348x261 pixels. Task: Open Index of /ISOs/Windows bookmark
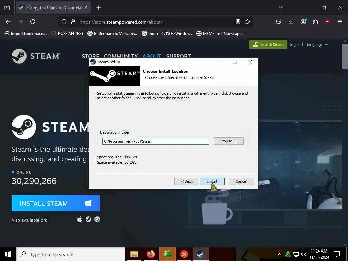[x=167, y=34]
